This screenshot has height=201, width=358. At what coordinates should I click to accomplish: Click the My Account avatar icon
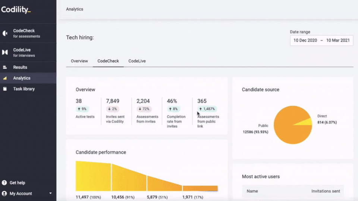(4, 194)
